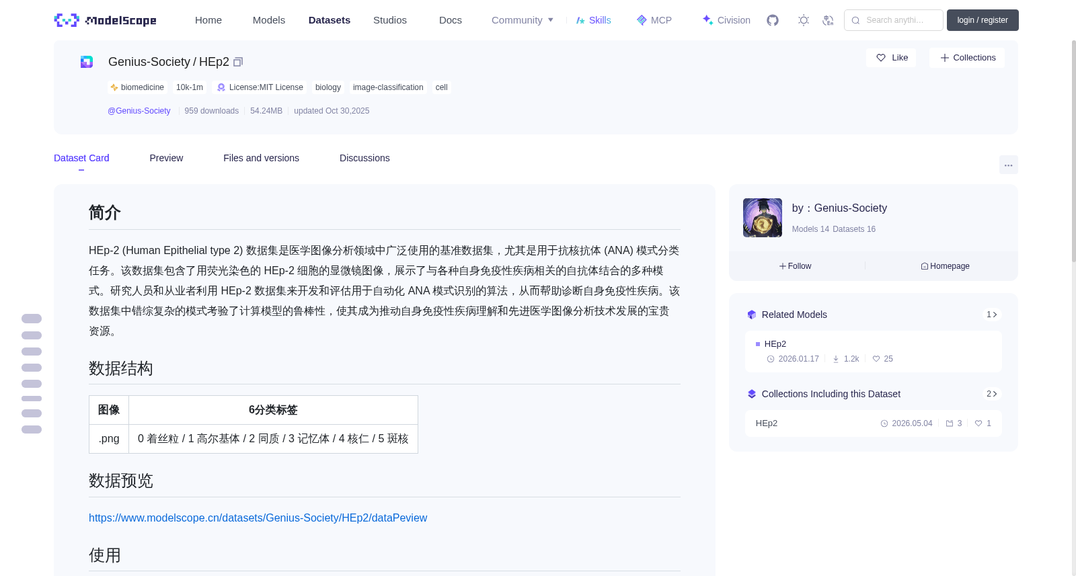The width and height of the screenshot is (1076, 576).
Task: Click the dataset avatar icon next to title
Action: [x=87, y=62]
